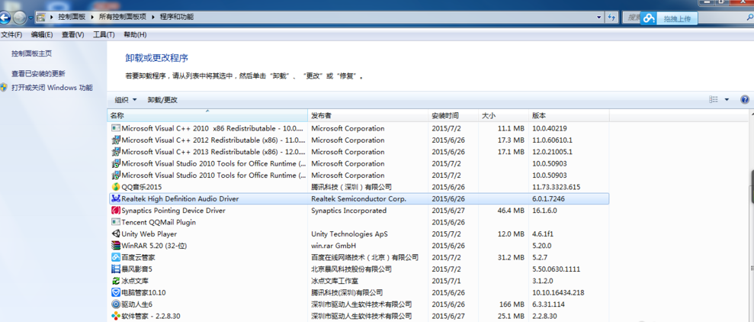Go back using the back arrow button

tap(6, 17)
